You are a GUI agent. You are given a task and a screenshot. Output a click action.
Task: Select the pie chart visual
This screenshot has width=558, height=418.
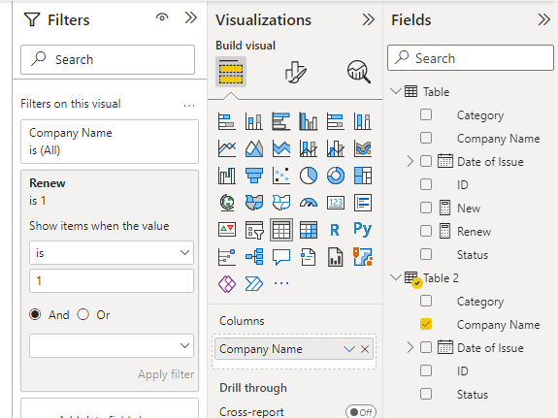[309, 176]
